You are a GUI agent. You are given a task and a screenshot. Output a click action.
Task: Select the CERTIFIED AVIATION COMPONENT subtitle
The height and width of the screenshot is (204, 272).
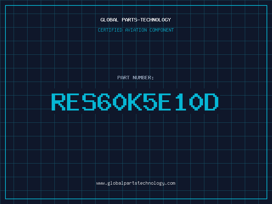[136, 30]
